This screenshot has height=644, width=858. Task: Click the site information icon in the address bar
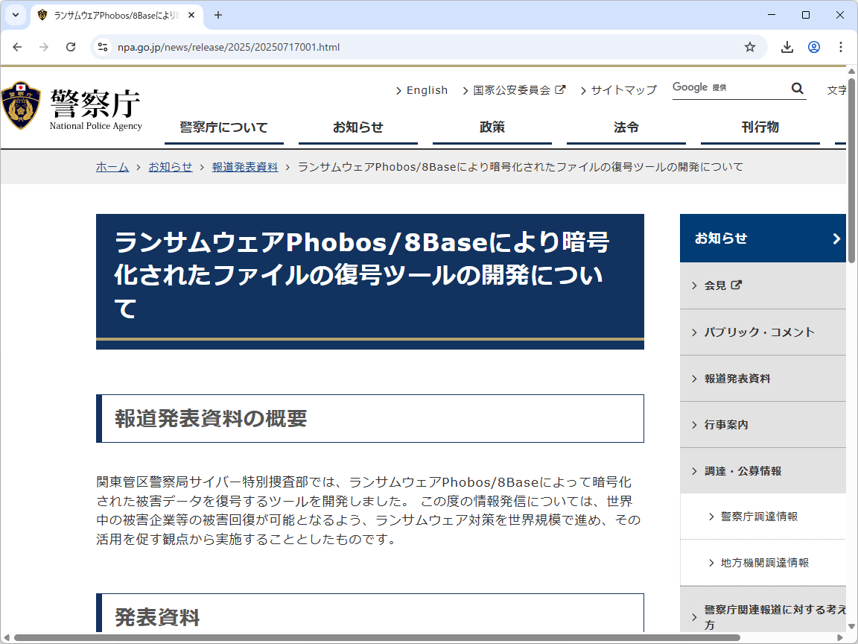(102, 46)
